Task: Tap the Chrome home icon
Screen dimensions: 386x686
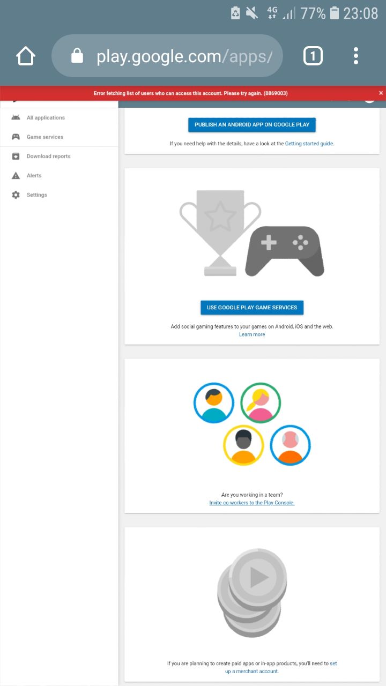Action: click(26, 56)
